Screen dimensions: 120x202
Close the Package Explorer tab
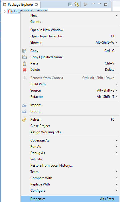click(37, 5)
